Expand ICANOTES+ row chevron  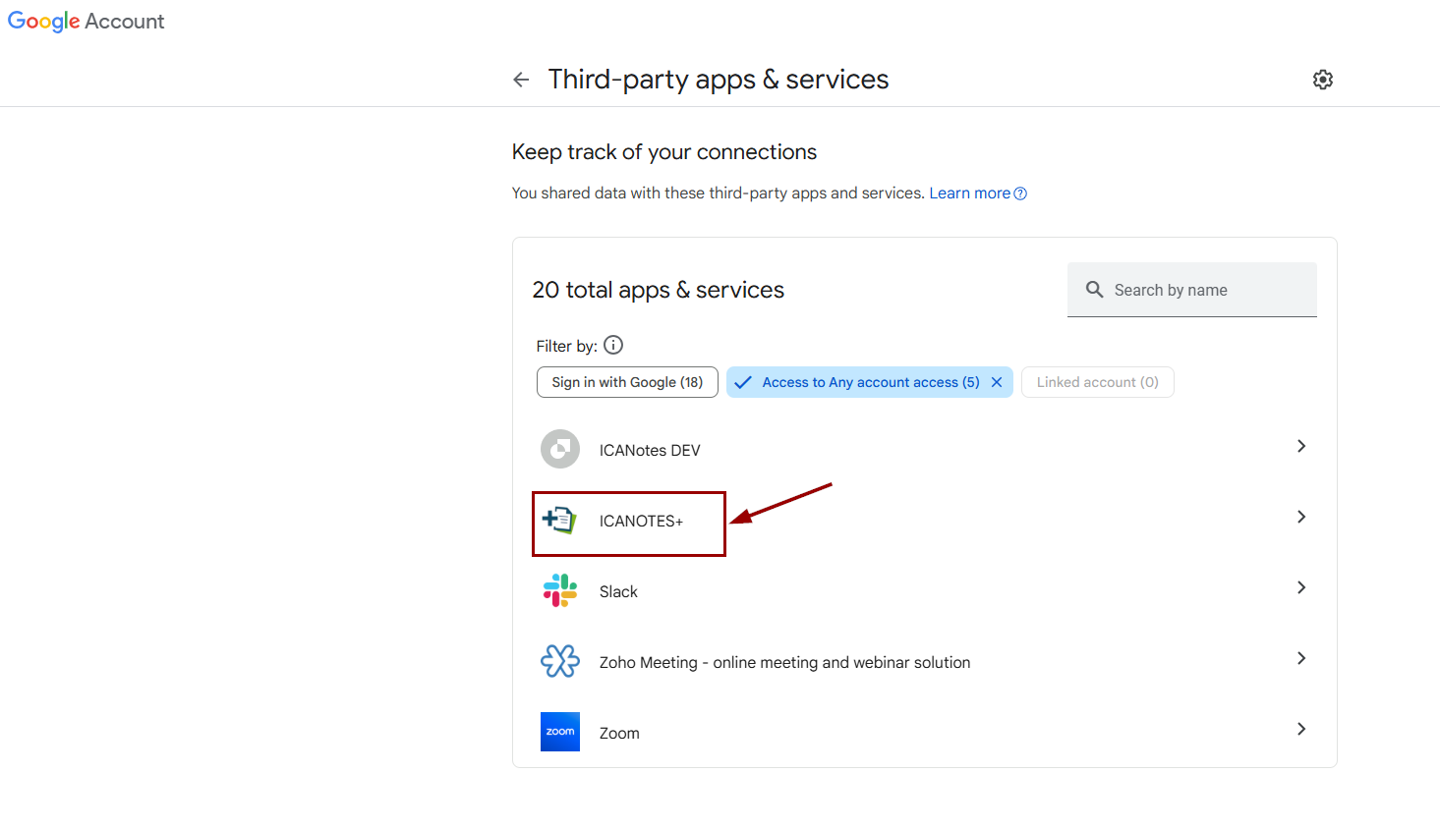pos(1301,517)
